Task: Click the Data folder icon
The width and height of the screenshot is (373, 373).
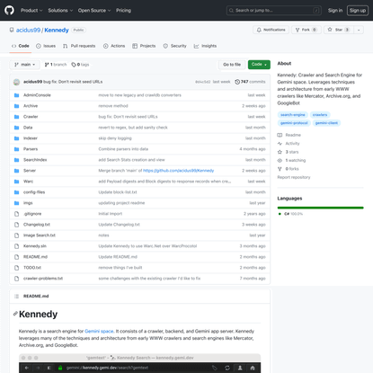Action: tap(17, 128)
